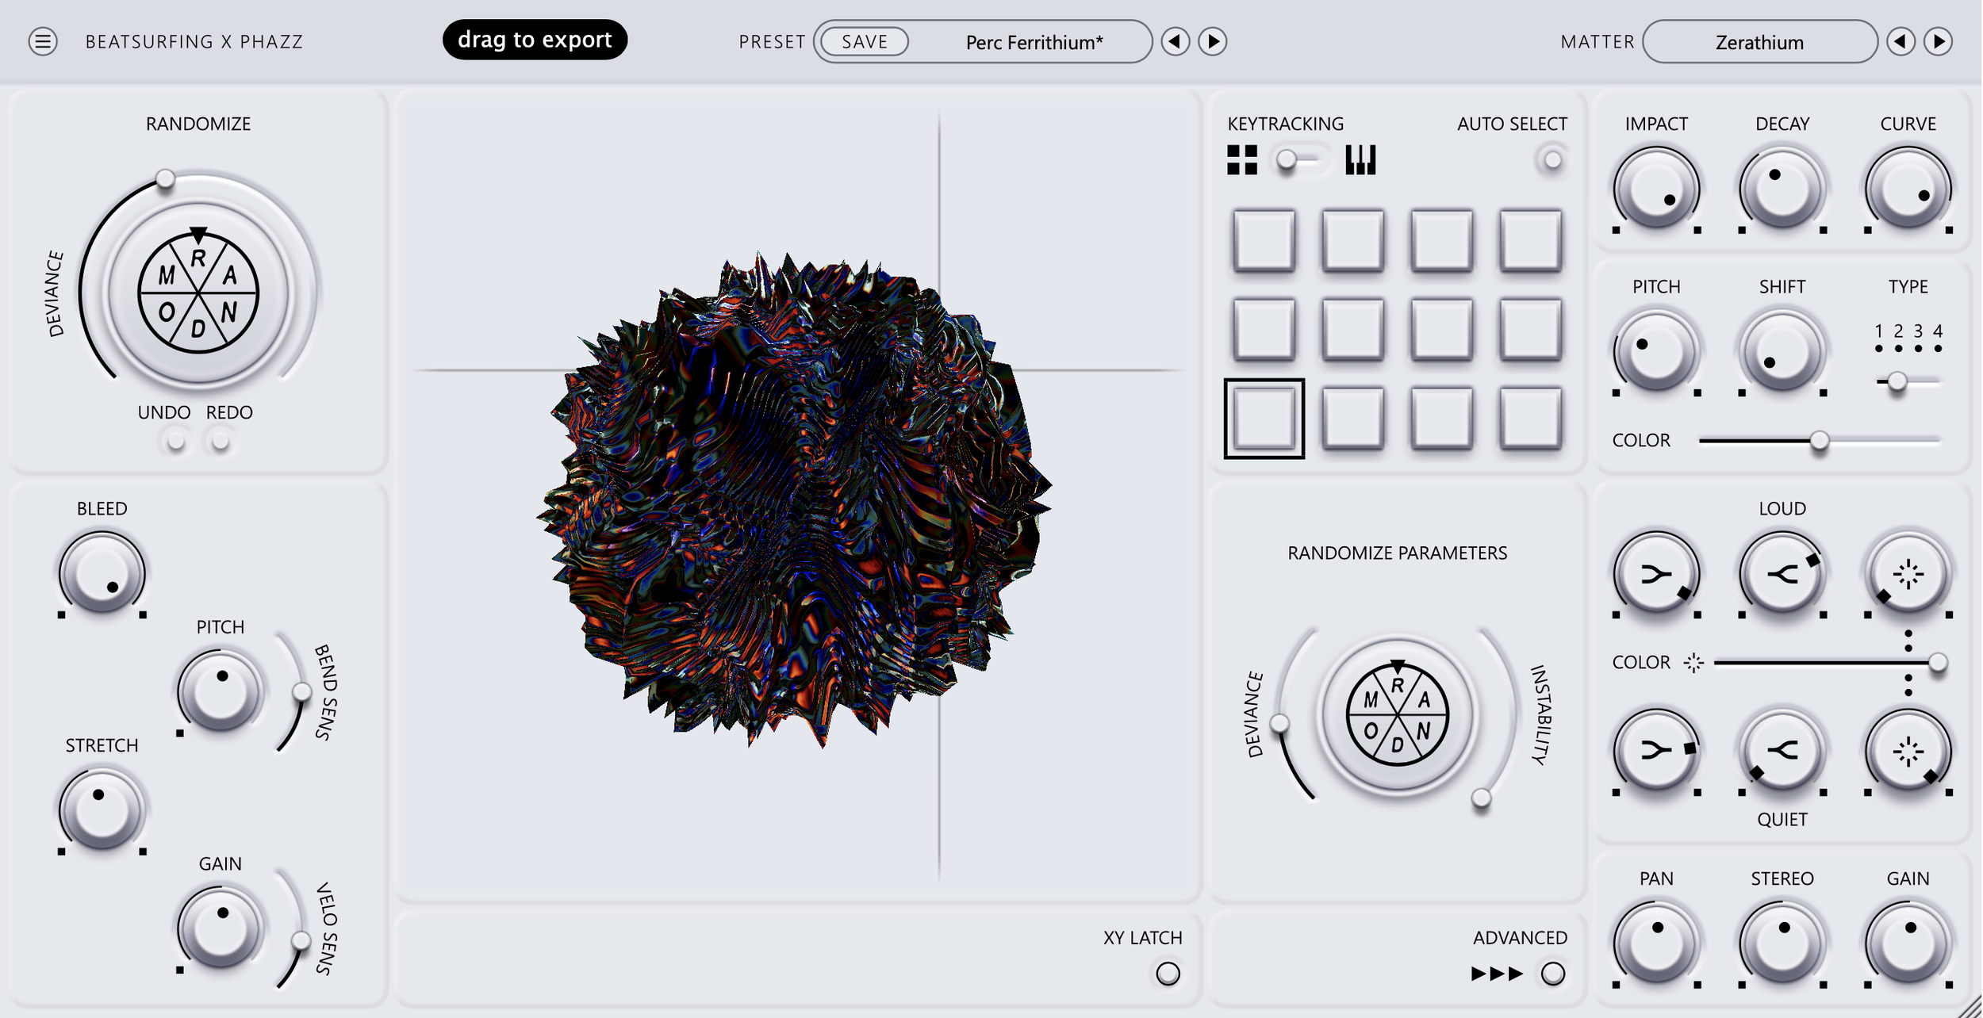Toggle the AUTO SELECT switch
Image resolution: width=1983 pixels, height=1018 pixels.
pos(1551,160)
